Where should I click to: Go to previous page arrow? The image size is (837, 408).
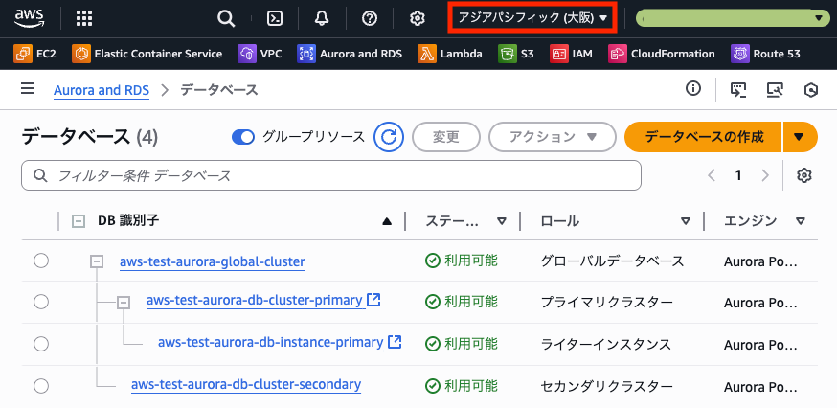click(711, 175)
